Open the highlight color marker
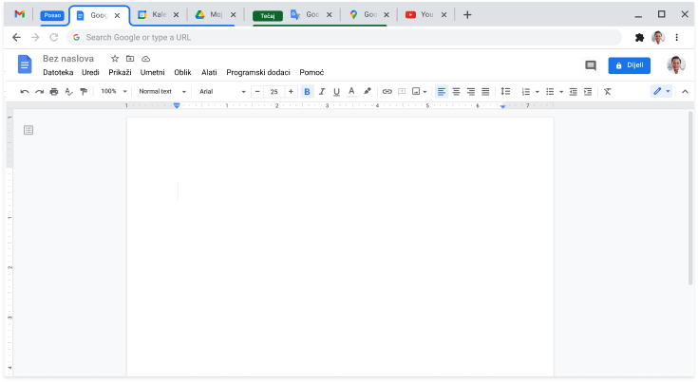Screen dimensions: 698x382 pos(368,92)
